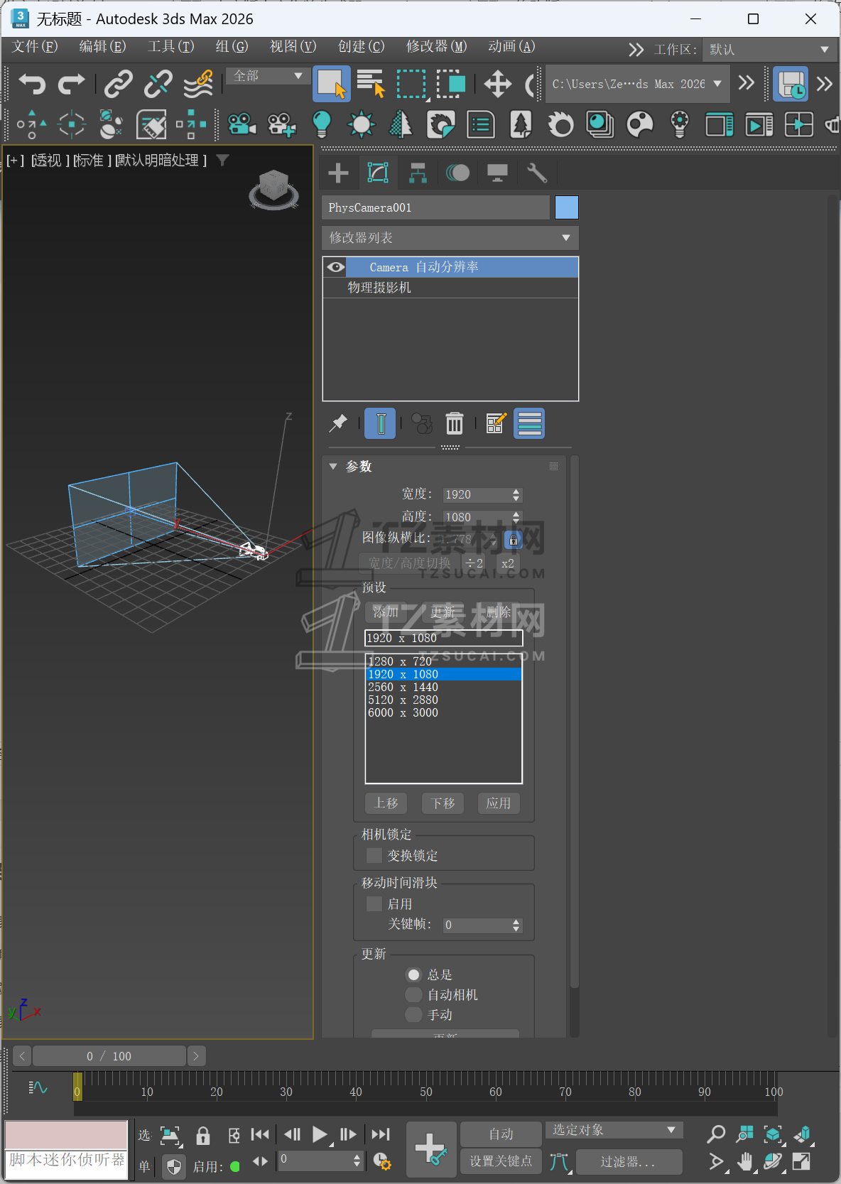Image resolution: width=841 pixels, height=1184 pixels.
Task: Switch to the Hierarchy panel tab
Action: pos(418,173)
